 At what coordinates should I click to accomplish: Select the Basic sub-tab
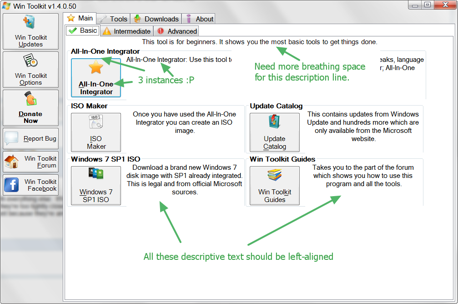click(x=83, y=30)
